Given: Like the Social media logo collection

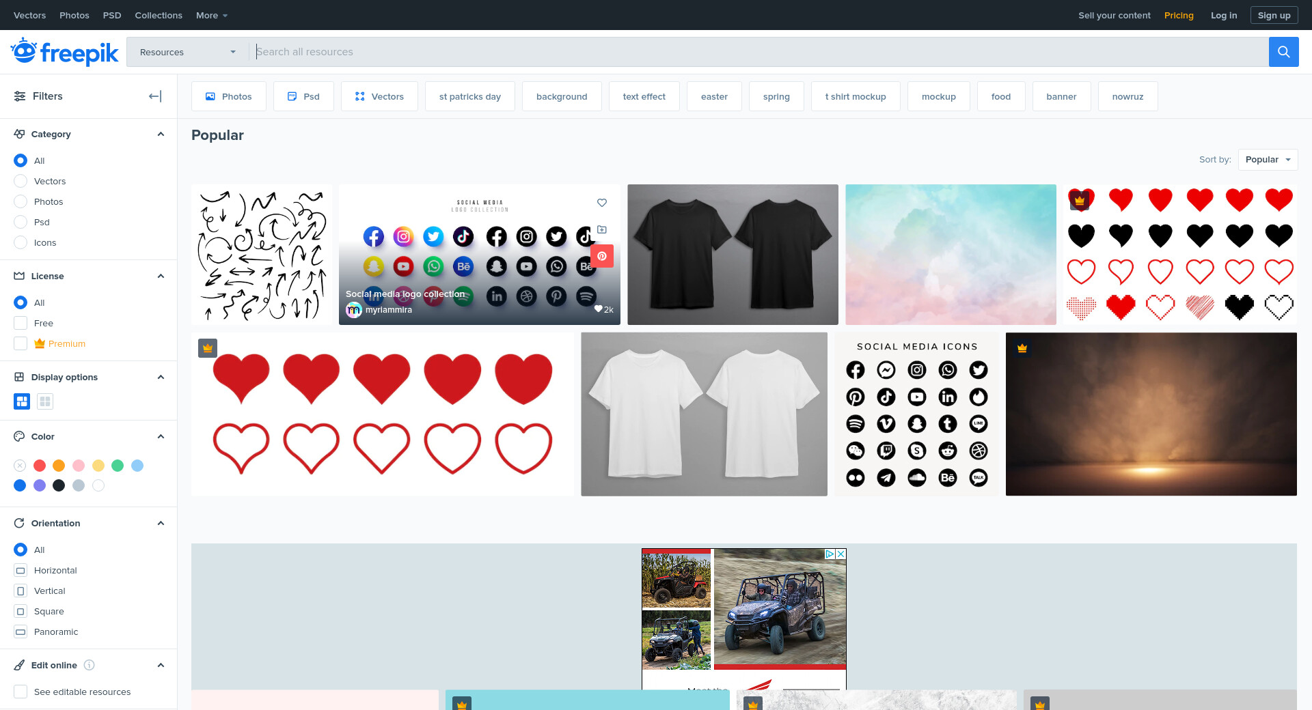Looking at the screenshot, I should click(602, 203).
